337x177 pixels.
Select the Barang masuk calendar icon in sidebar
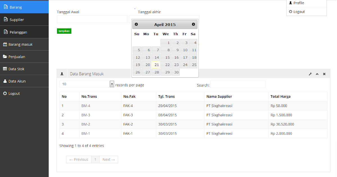click(6, 44)
